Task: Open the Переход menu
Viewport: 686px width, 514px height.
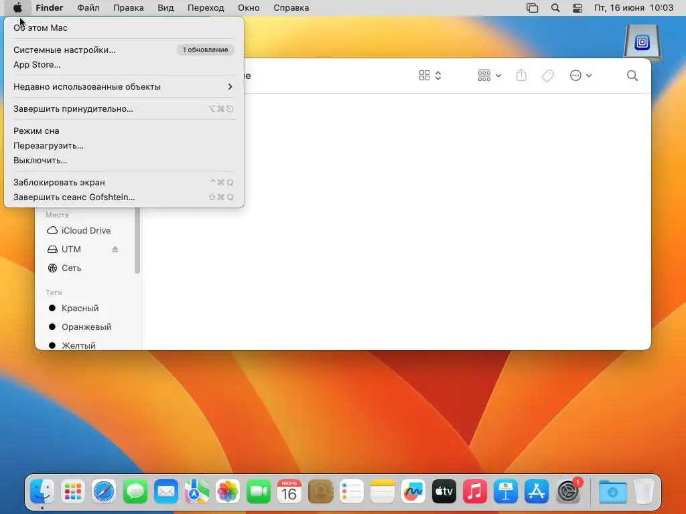Action: [x=206, y=8]
